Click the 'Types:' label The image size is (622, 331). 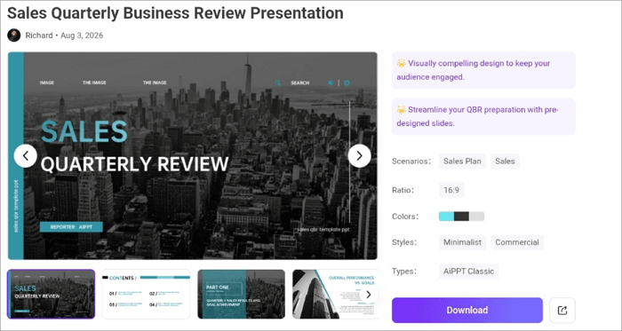click(404, 272)
